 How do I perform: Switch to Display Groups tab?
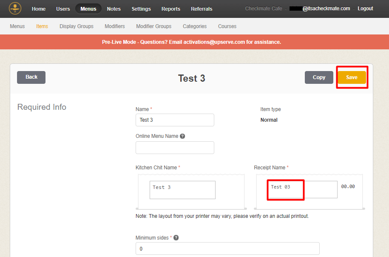point(77,26)
